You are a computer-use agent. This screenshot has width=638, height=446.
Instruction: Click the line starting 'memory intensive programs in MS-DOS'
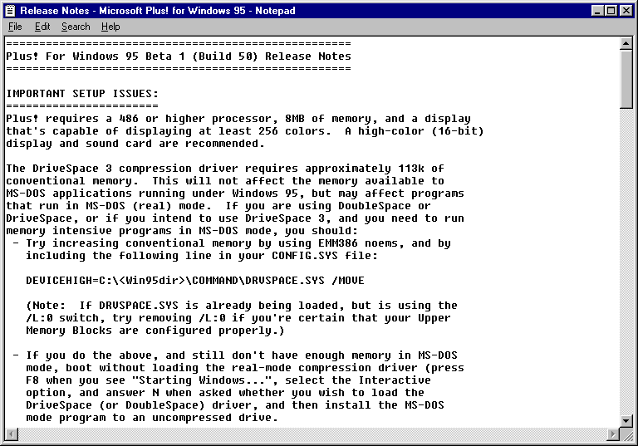click(x=182, y=231)
